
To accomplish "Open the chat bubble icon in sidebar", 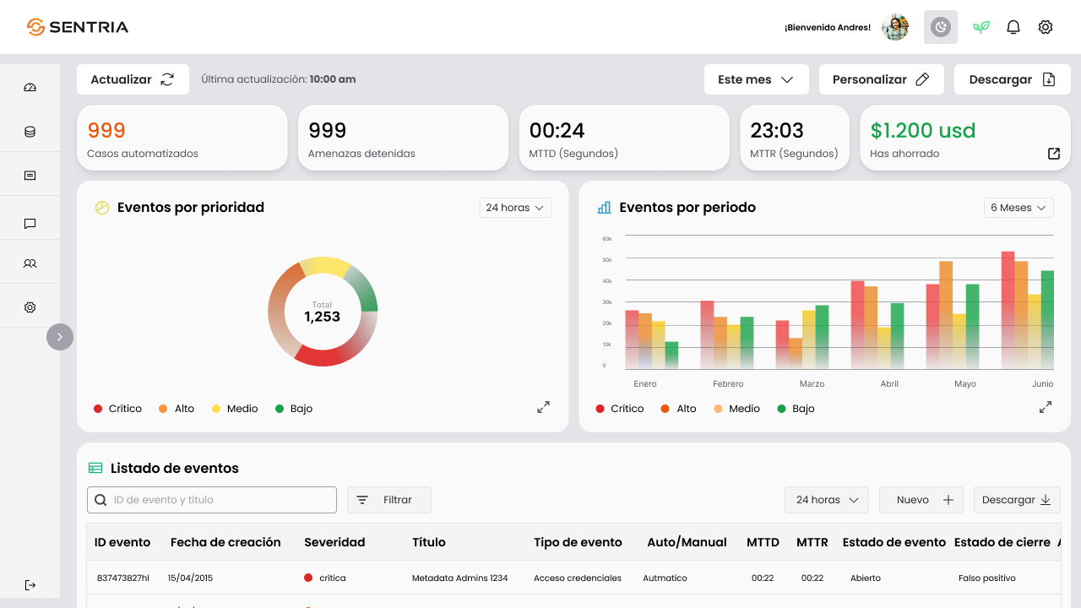I will pos(30,224).
